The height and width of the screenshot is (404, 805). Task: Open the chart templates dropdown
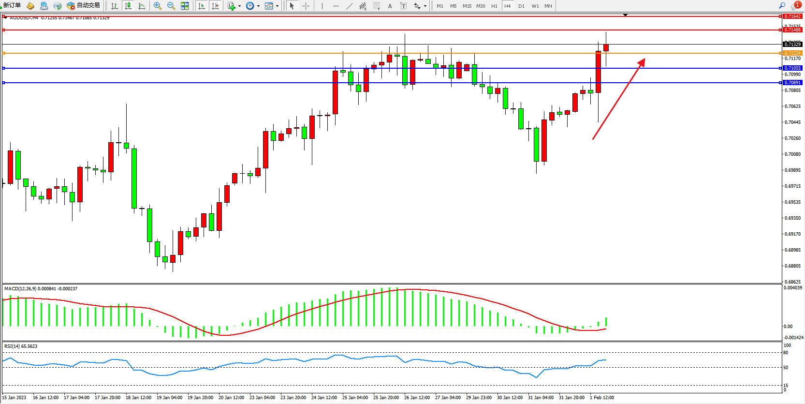(x=271, y=6)
